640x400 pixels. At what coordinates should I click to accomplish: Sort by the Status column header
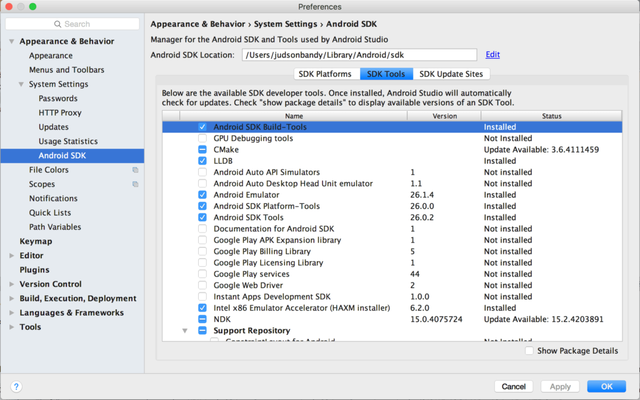click(551, 116)
